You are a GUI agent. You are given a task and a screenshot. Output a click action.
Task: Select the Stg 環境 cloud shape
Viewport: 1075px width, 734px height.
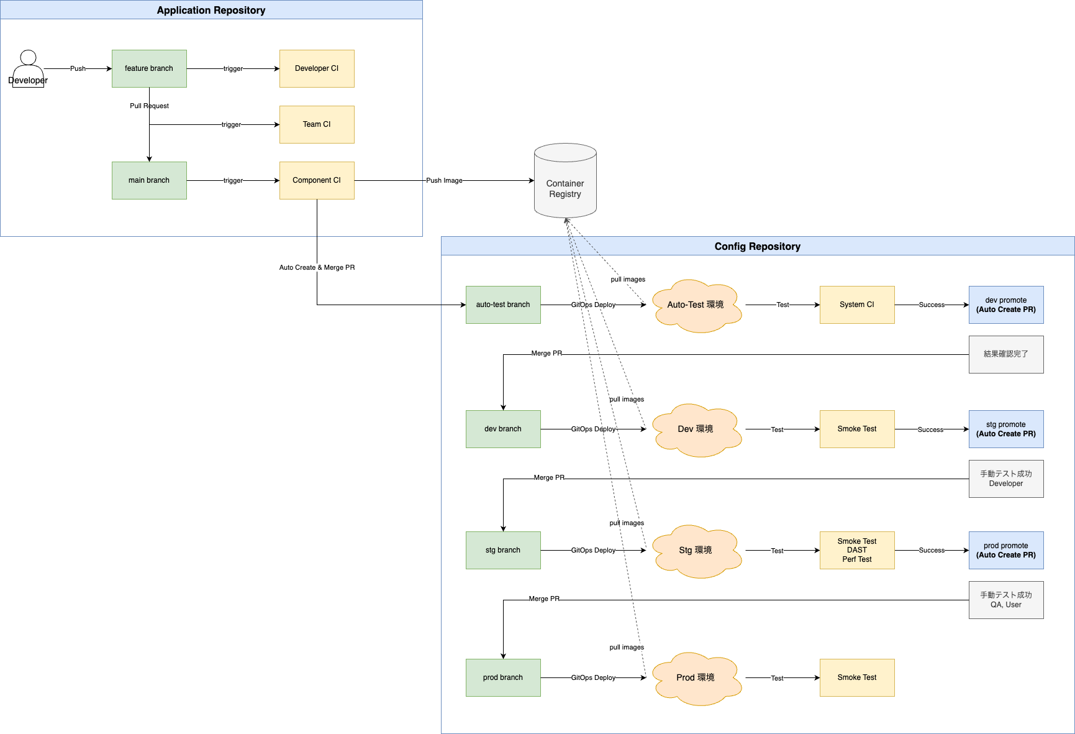(696, 551)
